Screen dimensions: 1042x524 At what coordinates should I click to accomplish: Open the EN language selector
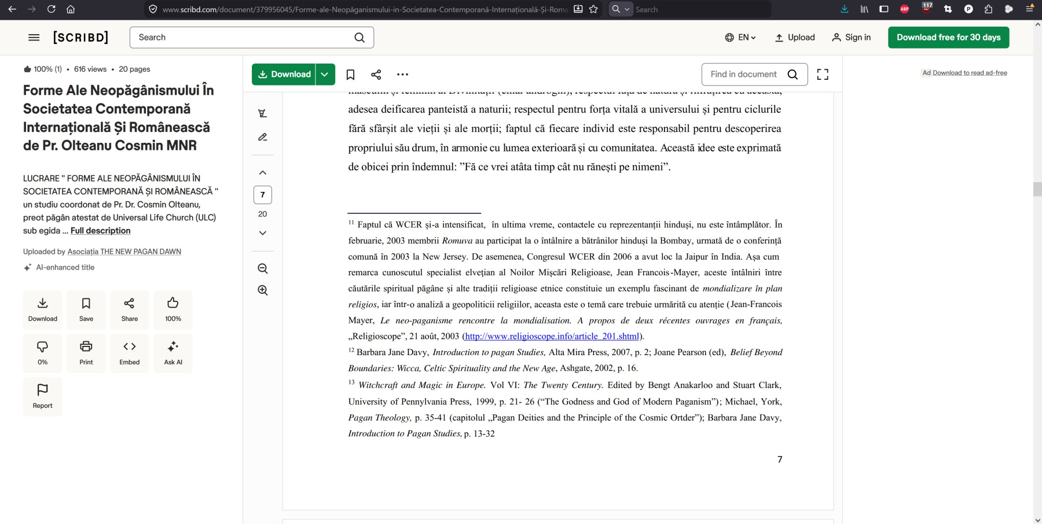pos(740,38)
